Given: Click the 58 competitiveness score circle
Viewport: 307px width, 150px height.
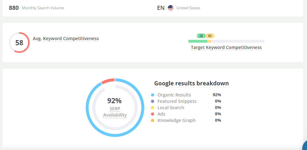Looking at the screenshot, I should (19, 43).
